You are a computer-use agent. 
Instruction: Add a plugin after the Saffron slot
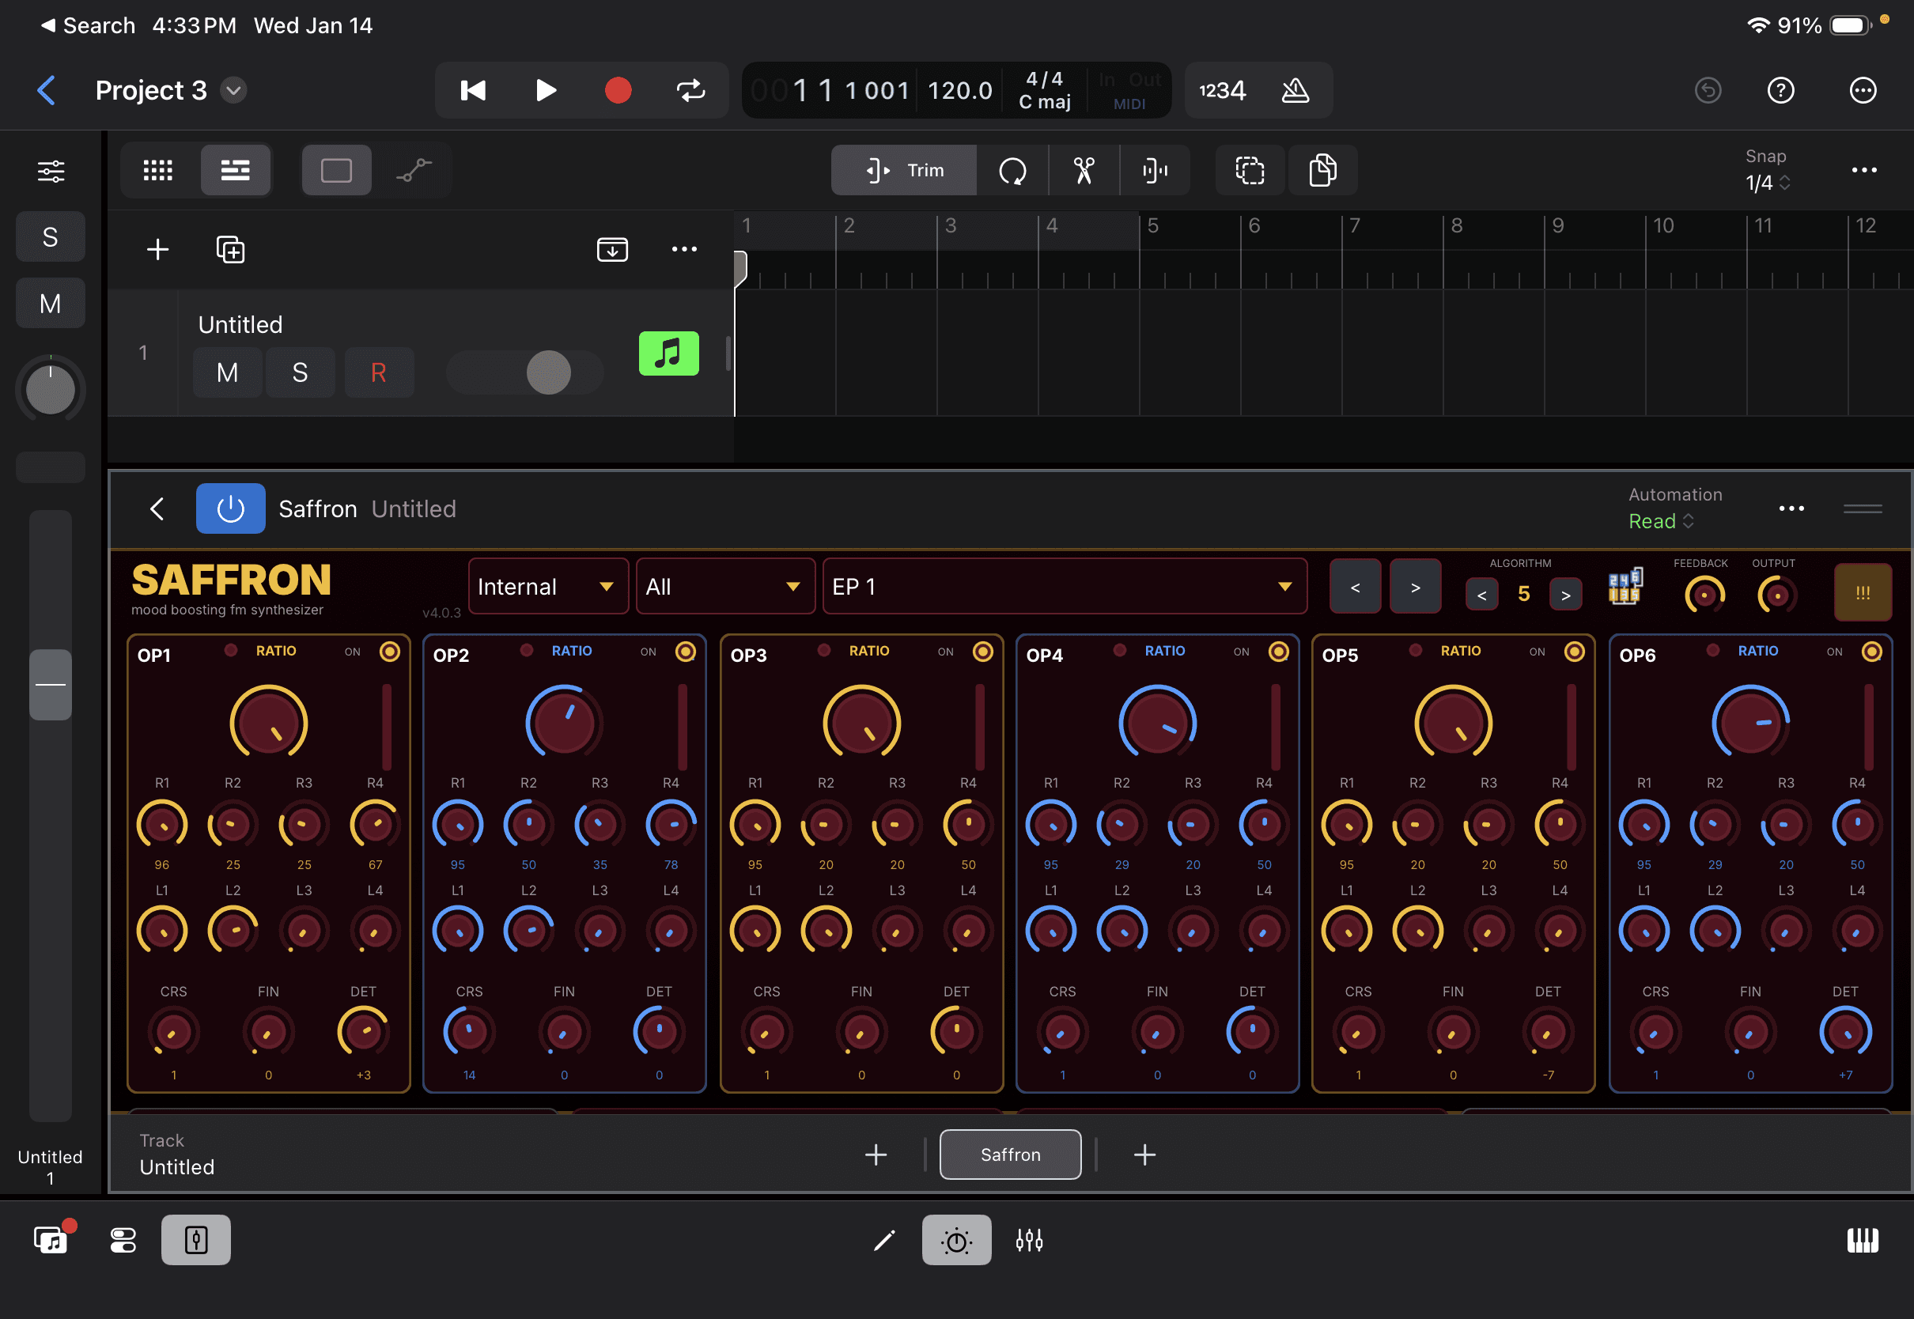(x=1144, y=1155)
